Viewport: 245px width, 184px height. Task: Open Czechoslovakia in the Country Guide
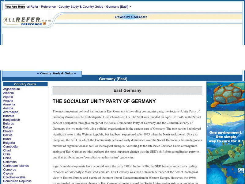(14, 177)
